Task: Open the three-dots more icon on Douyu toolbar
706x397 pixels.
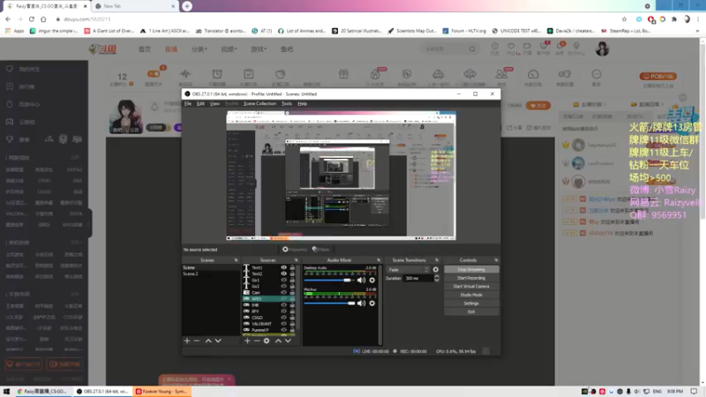Action: (597, 74)
